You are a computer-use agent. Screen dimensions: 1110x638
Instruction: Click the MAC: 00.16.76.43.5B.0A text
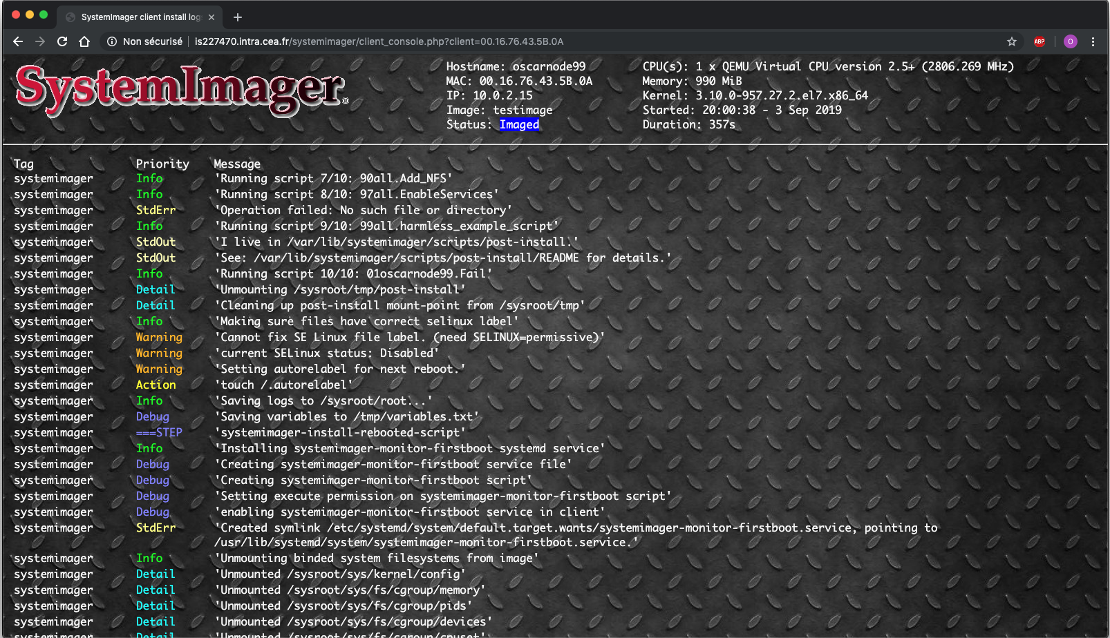[x=519, y=81]
